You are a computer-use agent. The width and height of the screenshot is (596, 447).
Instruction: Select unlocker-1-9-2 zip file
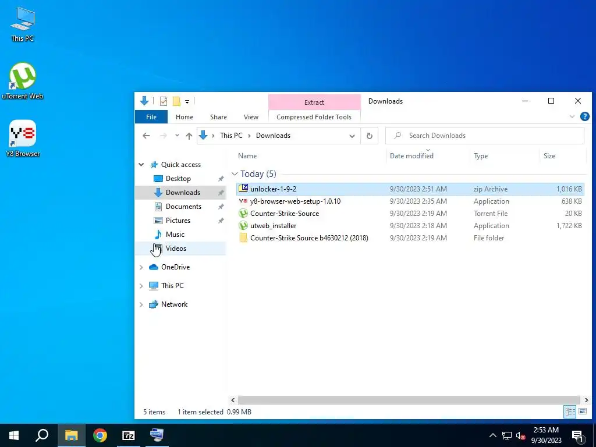tap(410, 189)
